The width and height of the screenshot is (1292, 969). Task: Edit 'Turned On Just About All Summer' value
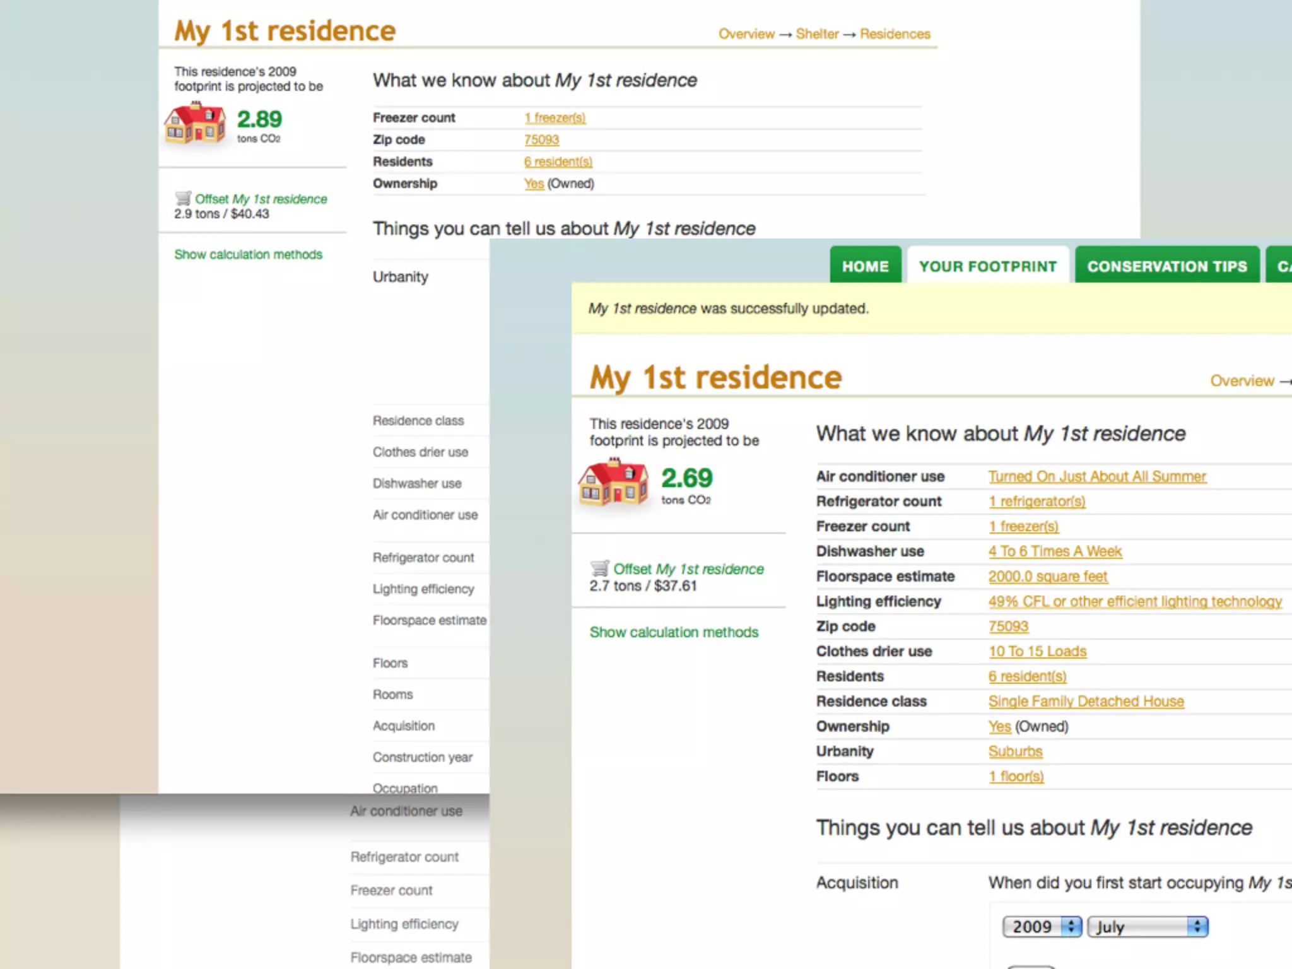[x=1096, y=476]
